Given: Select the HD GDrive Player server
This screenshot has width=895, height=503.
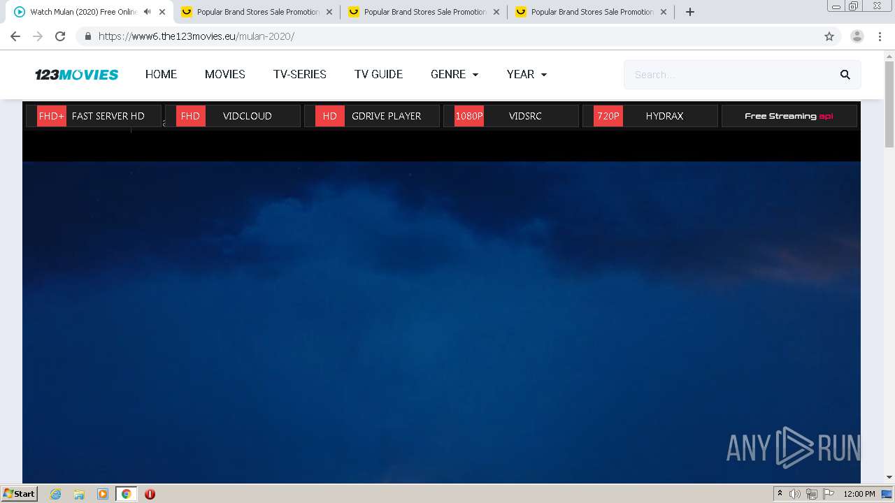Looking at the screenshot, I should pyautogui.click(x=372, y=116).
